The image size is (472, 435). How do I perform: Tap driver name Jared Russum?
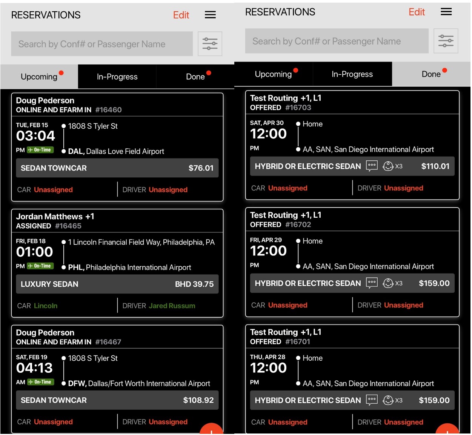click(x=172, y=306)
